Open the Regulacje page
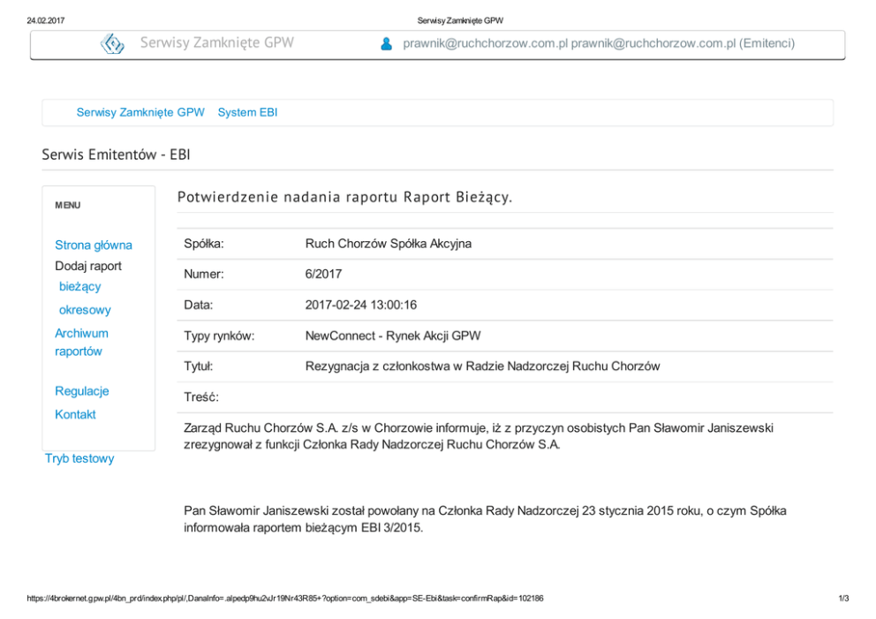 82,391
